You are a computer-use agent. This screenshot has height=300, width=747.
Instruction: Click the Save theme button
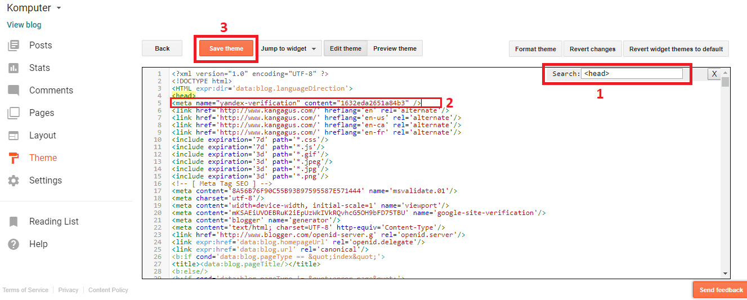click(x=226, y=48)
